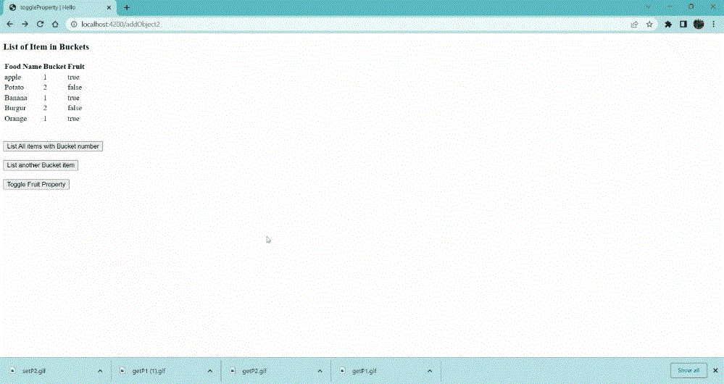This screenshot has width=724, height=384.
Task: Click the 'apple' table cell
Action: tap(13, 77)
